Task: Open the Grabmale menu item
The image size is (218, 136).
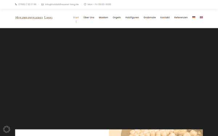Action: 150,17
